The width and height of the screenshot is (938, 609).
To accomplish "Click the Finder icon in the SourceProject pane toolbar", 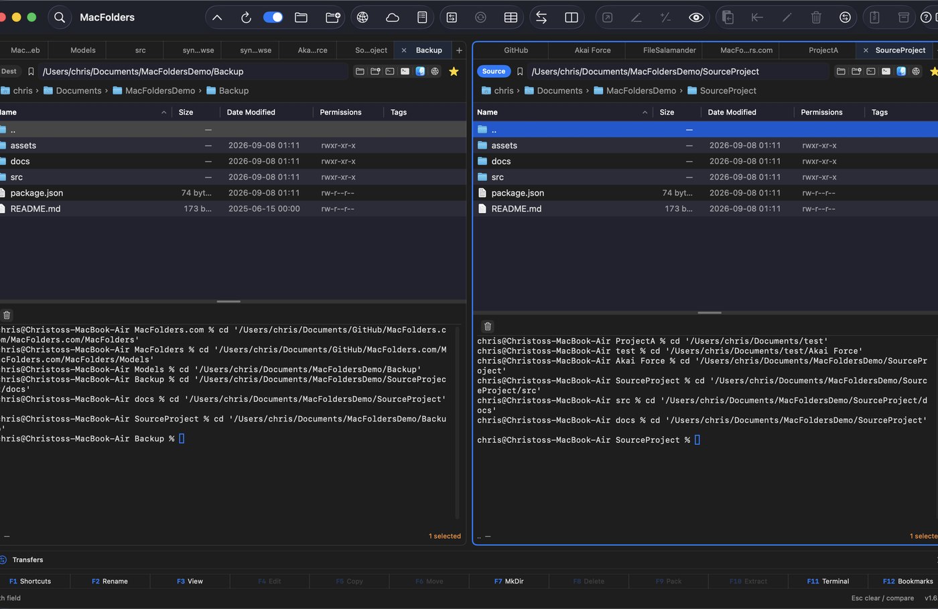I will pos(901,71).
